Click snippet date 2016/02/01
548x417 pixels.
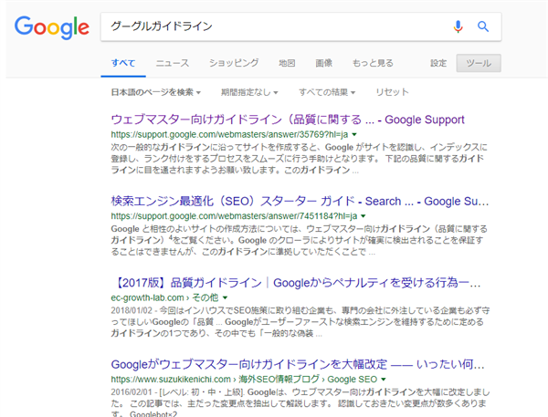coord(132,391)
